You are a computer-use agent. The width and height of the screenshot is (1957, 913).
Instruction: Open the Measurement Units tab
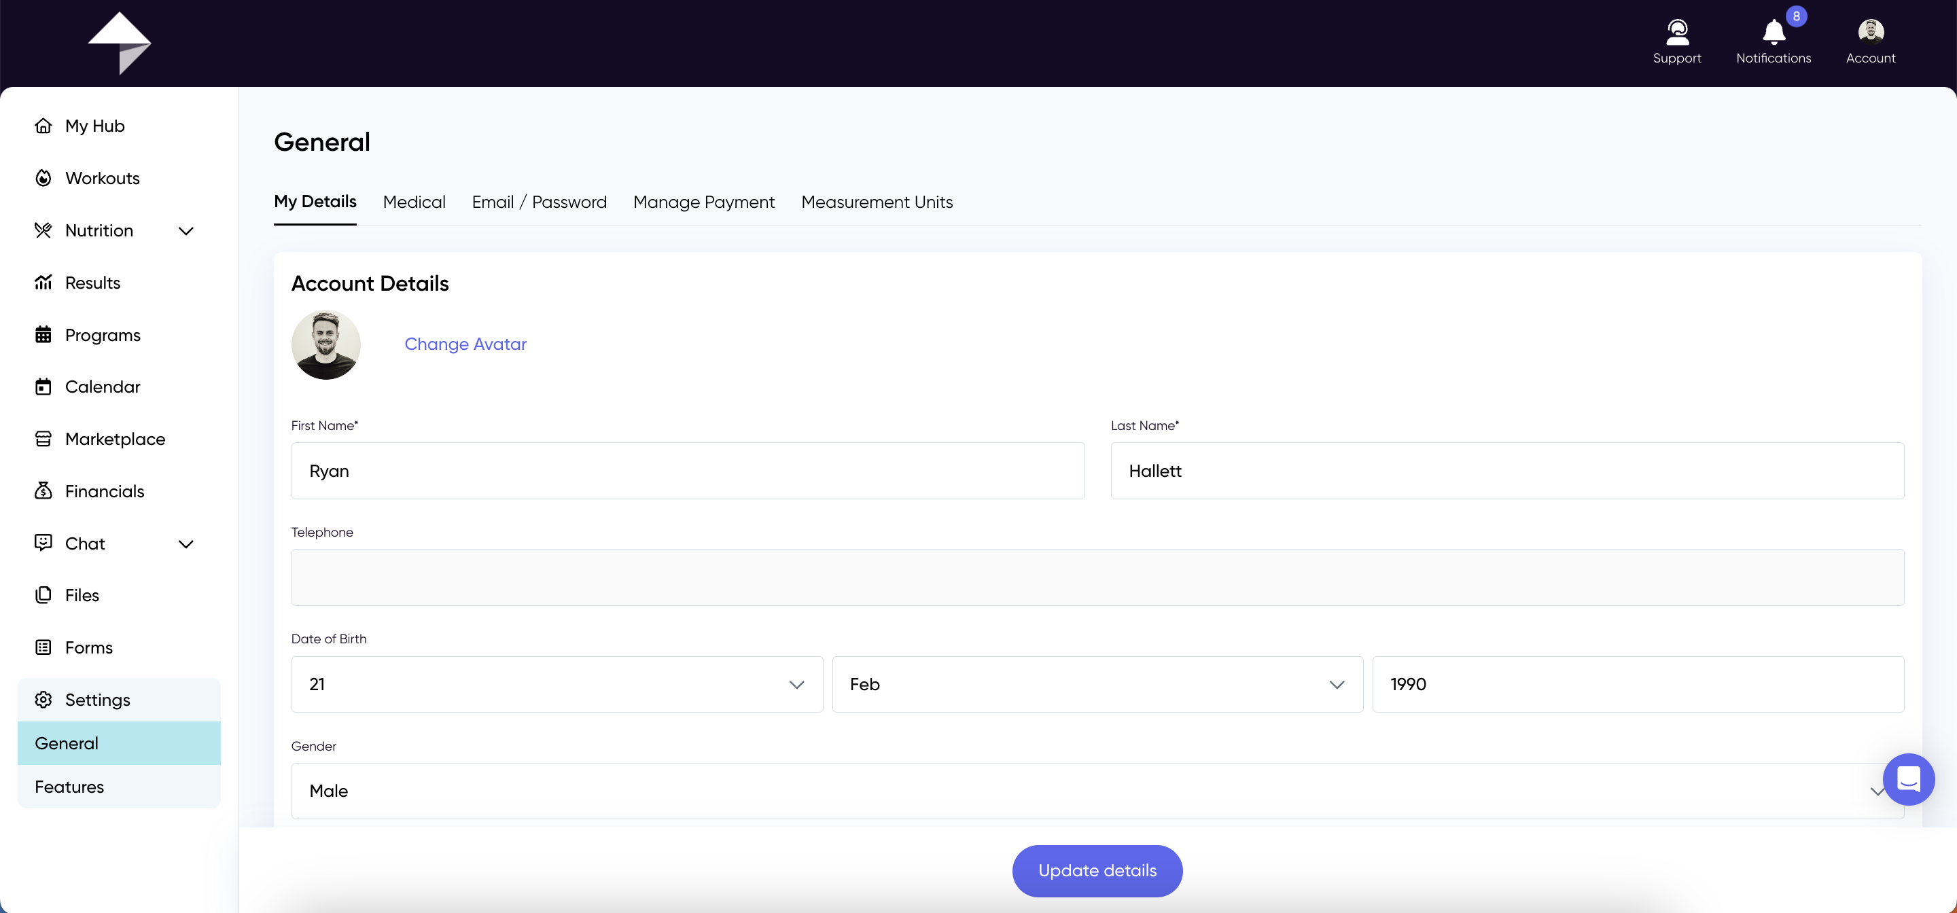click(x=877, y=202)
